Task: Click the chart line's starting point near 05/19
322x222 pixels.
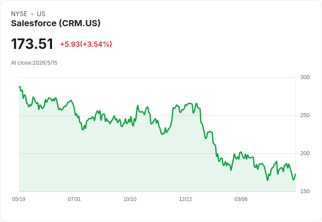Action: point(20,87)
